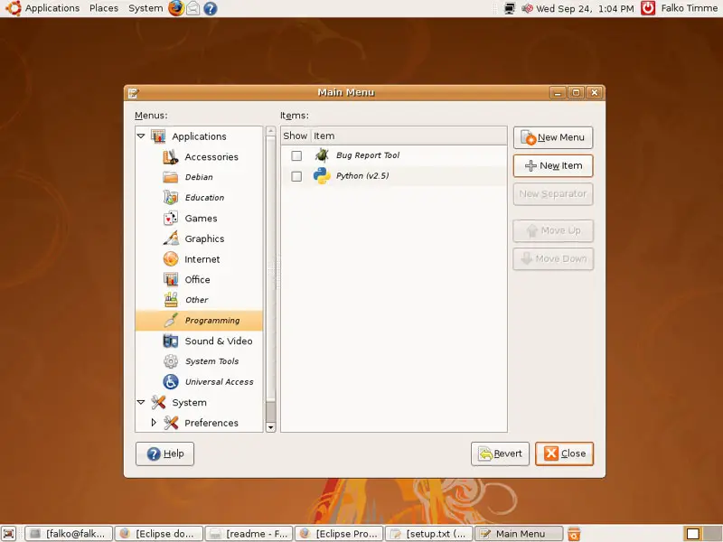Click the Help button
This screenshot has height=542, width=723.
164,454
